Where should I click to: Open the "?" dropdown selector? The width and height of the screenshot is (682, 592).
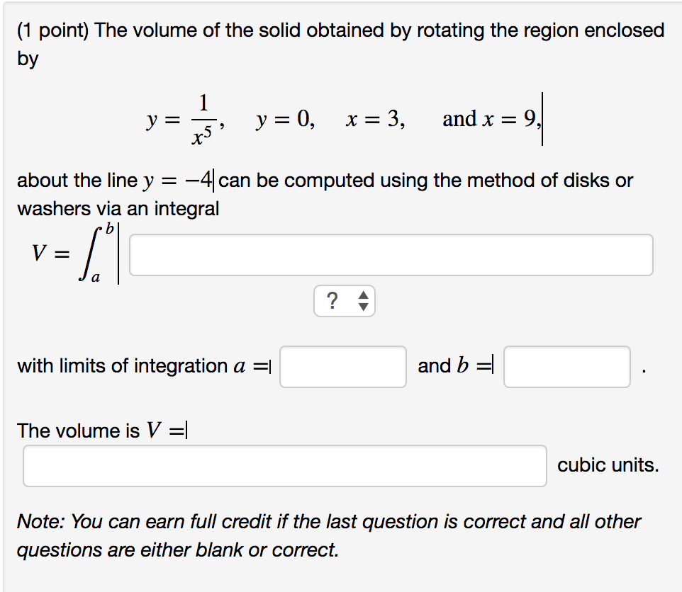[345, 301]
